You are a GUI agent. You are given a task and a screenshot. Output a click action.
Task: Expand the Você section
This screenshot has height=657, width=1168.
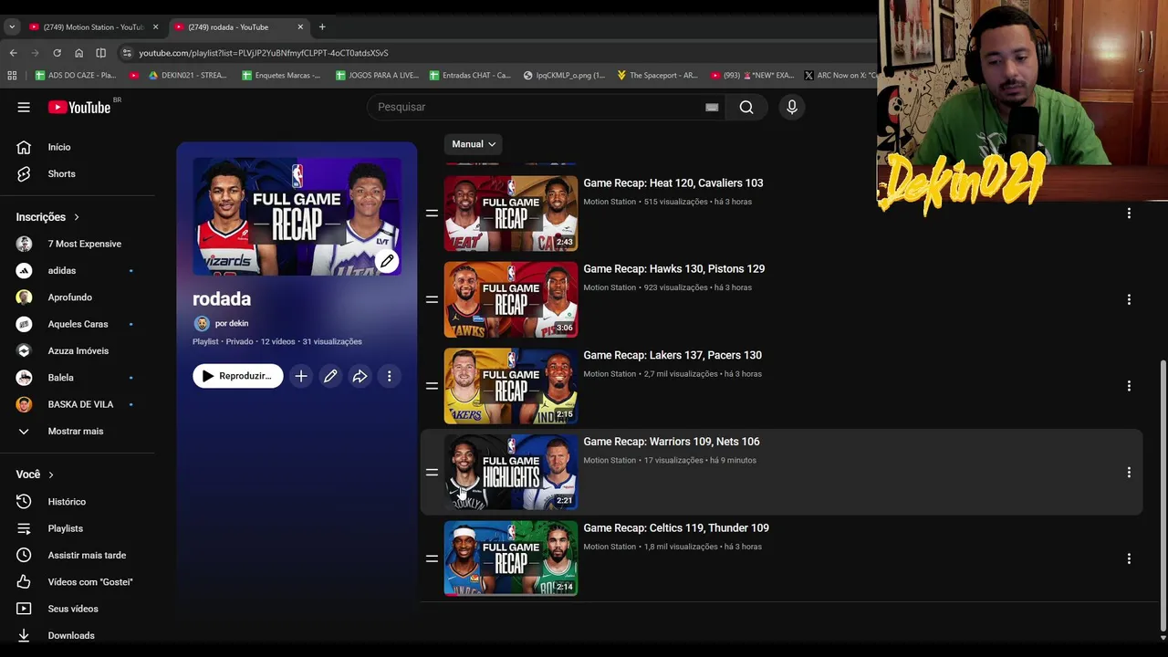click(x=36, y=474)
